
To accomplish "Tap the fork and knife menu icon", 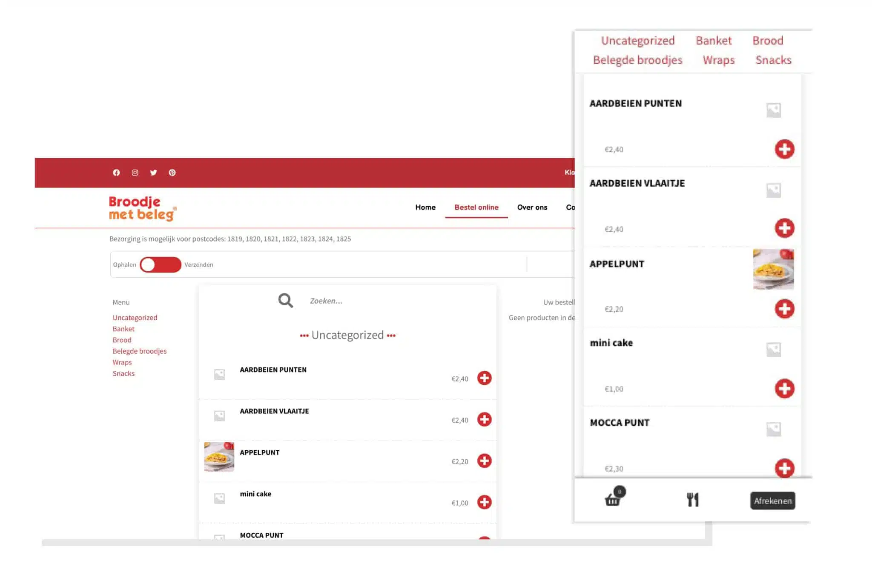I will 693,500.
